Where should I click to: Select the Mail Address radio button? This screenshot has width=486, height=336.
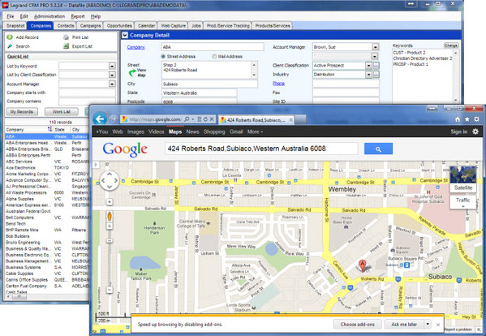[214, 57]
